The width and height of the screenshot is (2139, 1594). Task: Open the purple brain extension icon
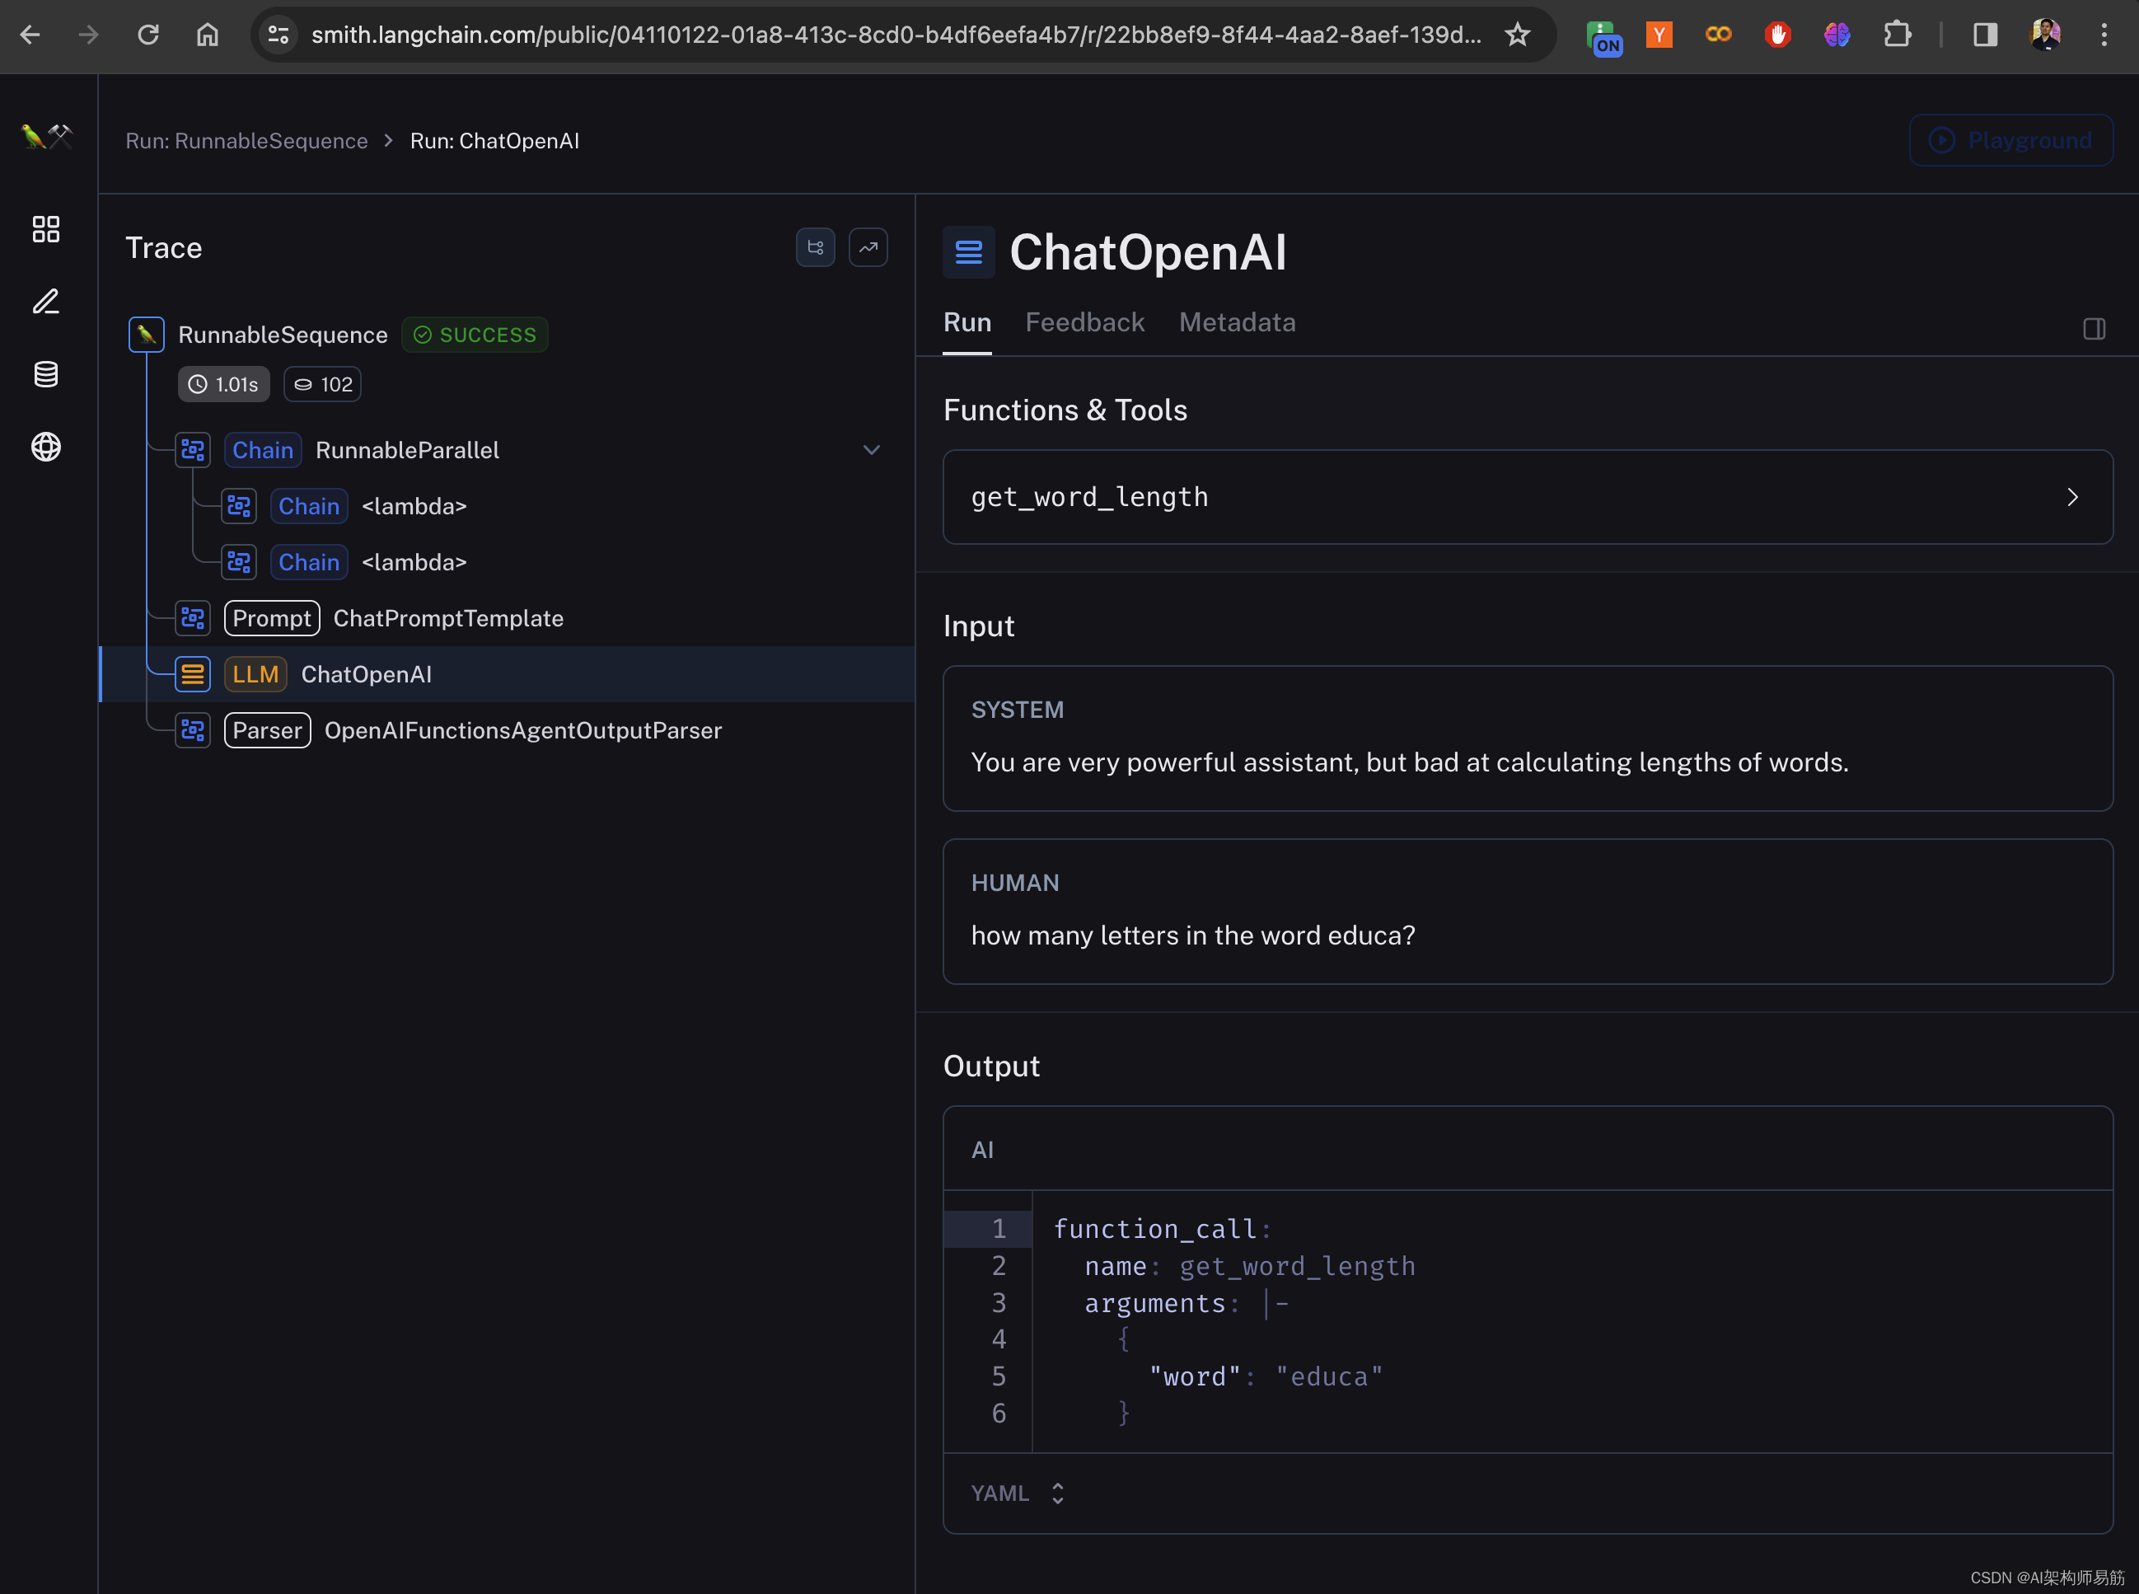click(x=1836, y=35)
